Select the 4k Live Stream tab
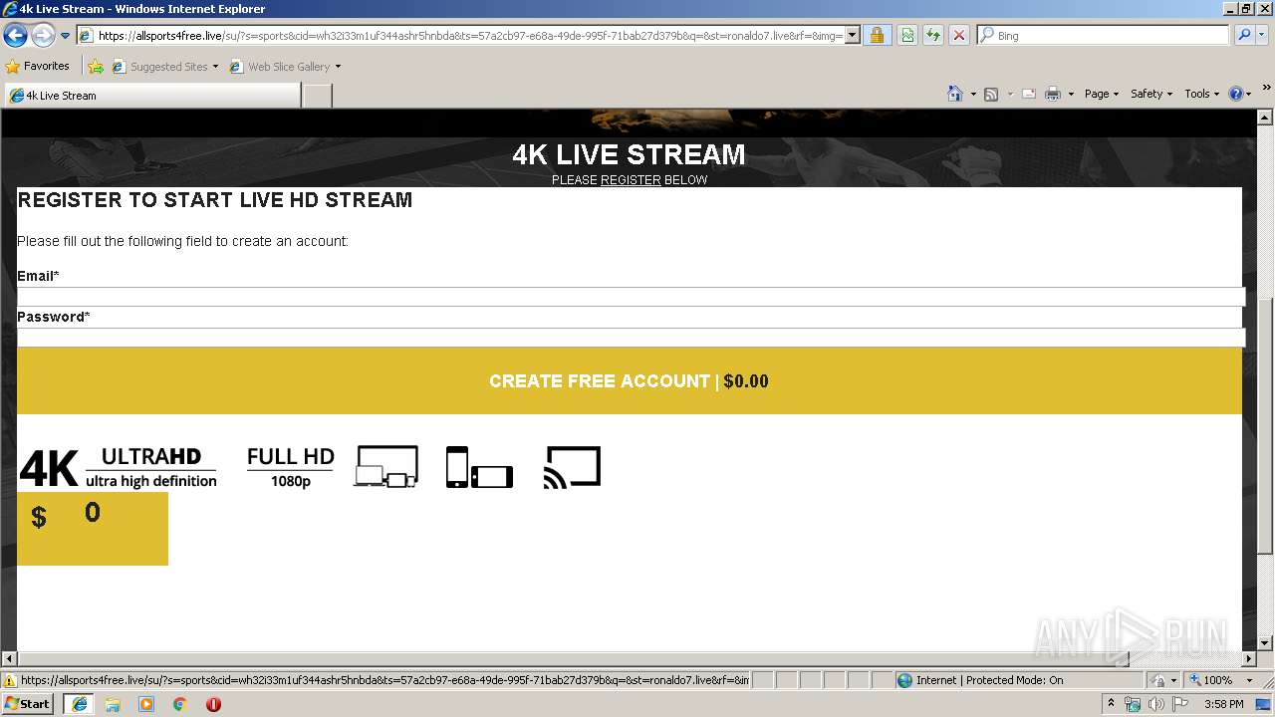The image size is (1275, 717). 152,96
